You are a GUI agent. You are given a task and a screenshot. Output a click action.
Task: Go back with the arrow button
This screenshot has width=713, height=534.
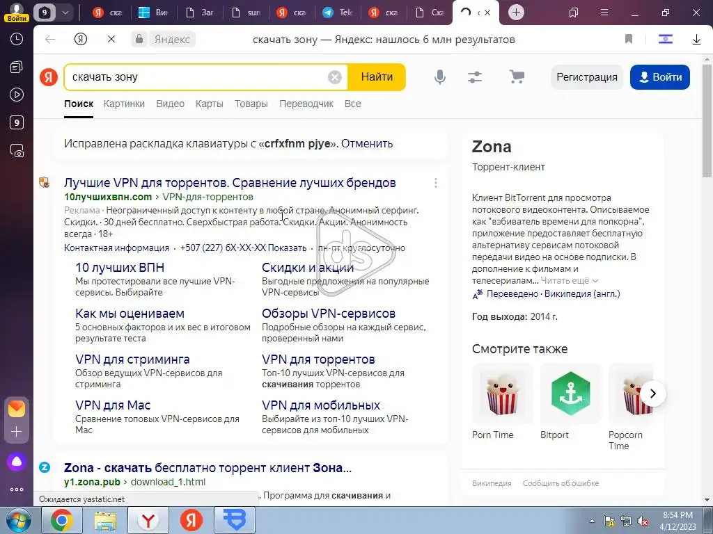click(50, 40)
